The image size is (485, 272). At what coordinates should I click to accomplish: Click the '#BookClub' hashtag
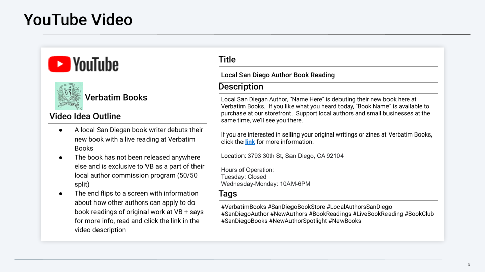[419, 214]
